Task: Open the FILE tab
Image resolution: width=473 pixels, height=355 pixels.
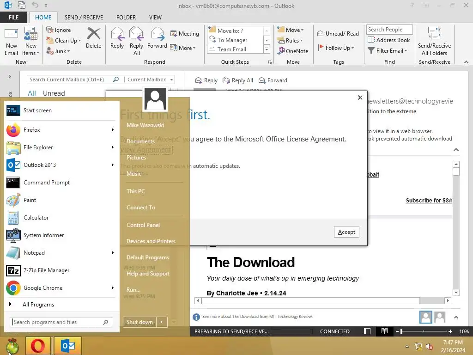Action: (13, 18)
